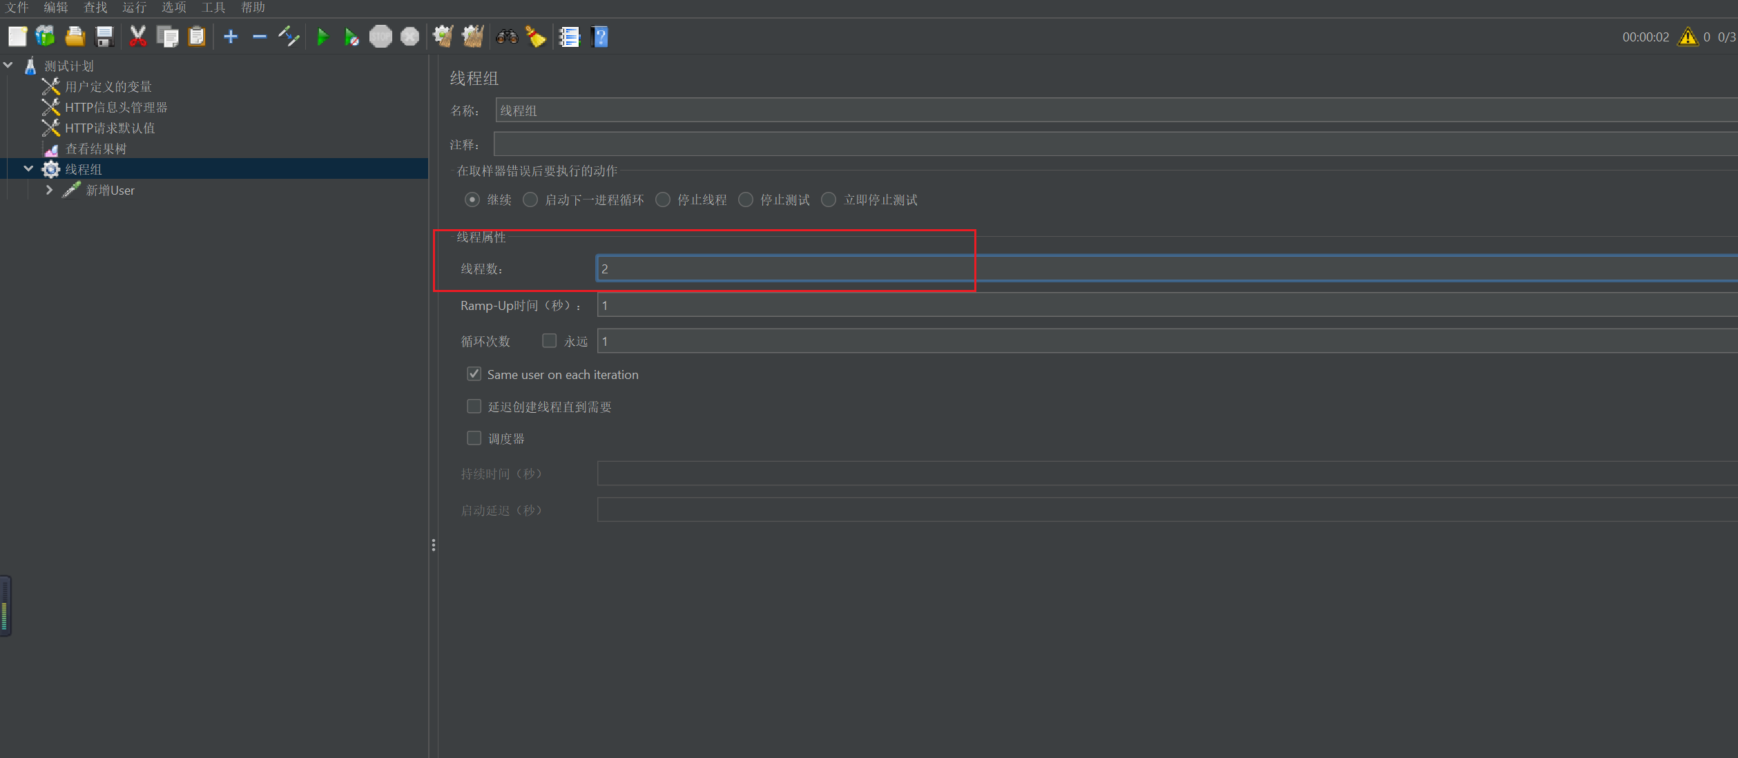Open the 选项 menu

click(x=173, y=8)
